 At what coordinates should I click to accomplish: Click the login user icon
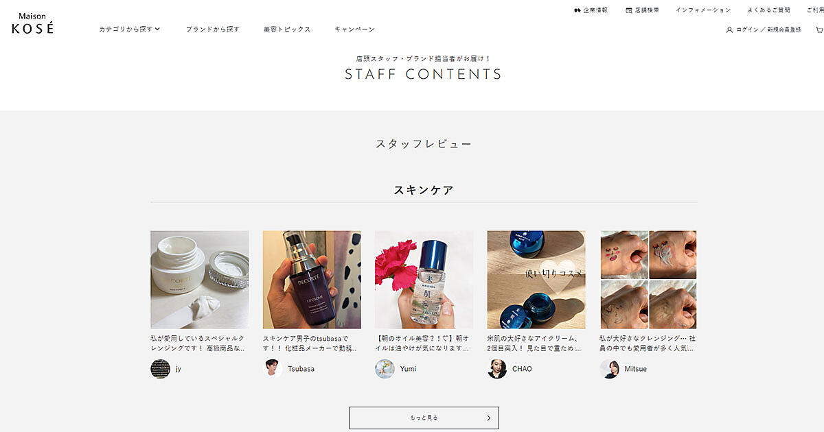[729, 29]
